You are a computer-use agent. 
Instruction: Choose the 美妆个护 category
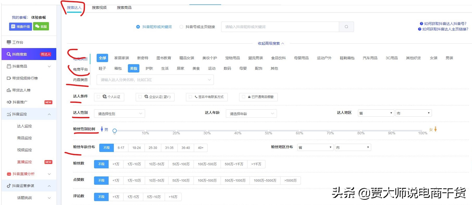(210, 58)
